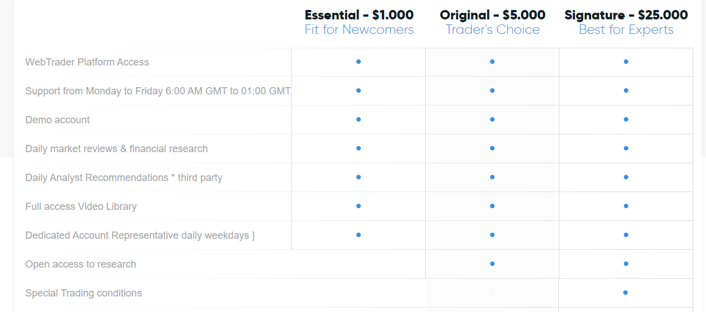The image size is (706, 312).
Task: Click the Special Trading conditions row label
Action: (83, 293)
